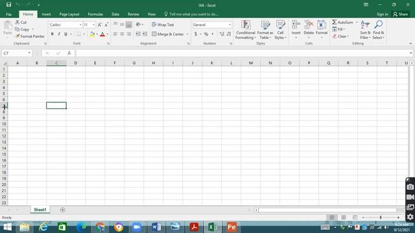Click the Cut scissors icon
415x233 pixels.
coord(18,22)
